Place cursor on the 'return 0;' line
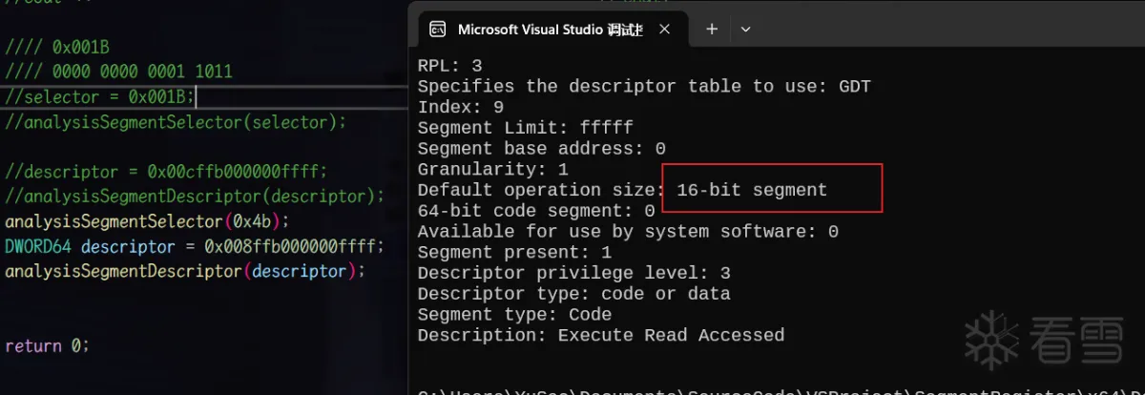The height and width of the screenshot is (395, 1145). click(47, 345)
